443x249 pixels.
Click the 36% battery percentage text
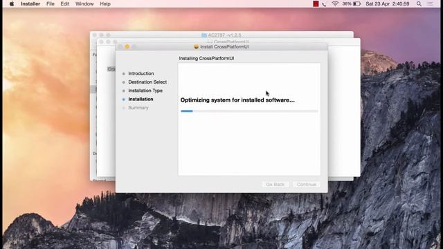(347, 4)
